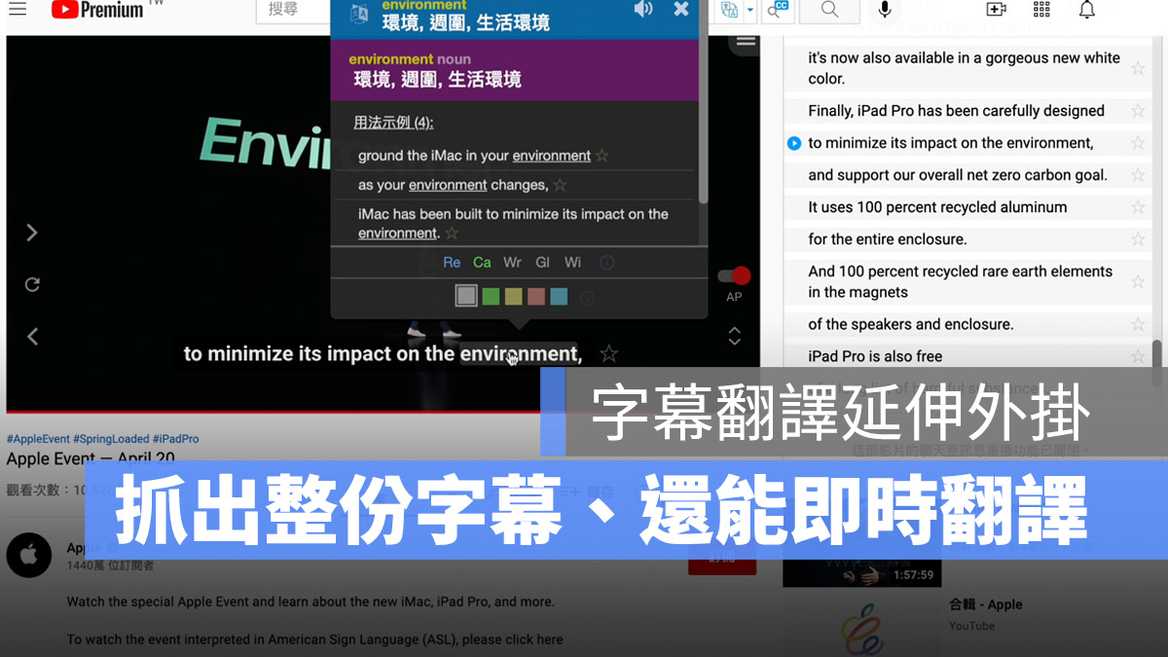Click the subtitle list scrollbar thumb

tap(1156, 363)
